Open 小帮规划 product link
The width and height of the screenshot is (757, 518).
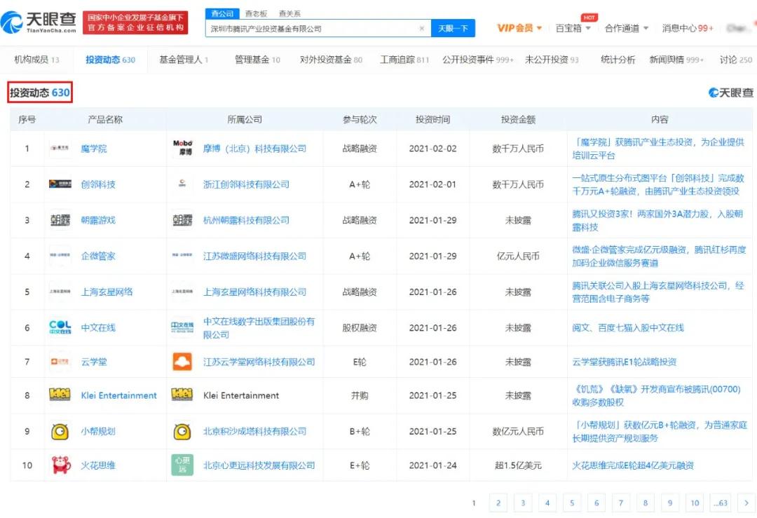[98, 431]
